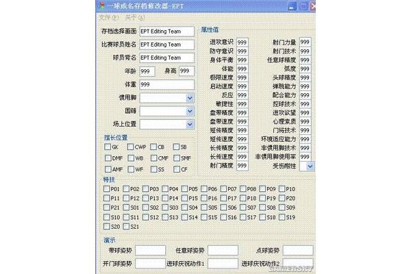Check the CWP position checkbox
Image resolution: width=411 pixels, height=274 pixels.
coord(130,147)
